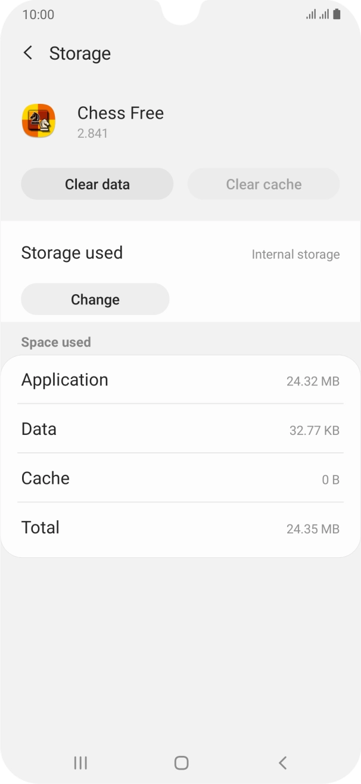Viewport: 361px width, 784px height.
Task: Tap the back arrow next to Storage
Action: (x=28, y=53)
